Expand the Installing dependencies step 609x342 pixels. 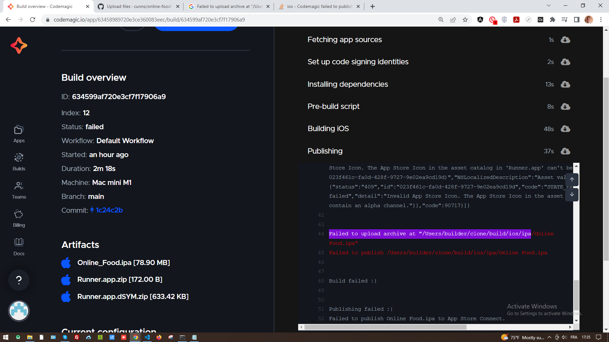coord(348,84)
